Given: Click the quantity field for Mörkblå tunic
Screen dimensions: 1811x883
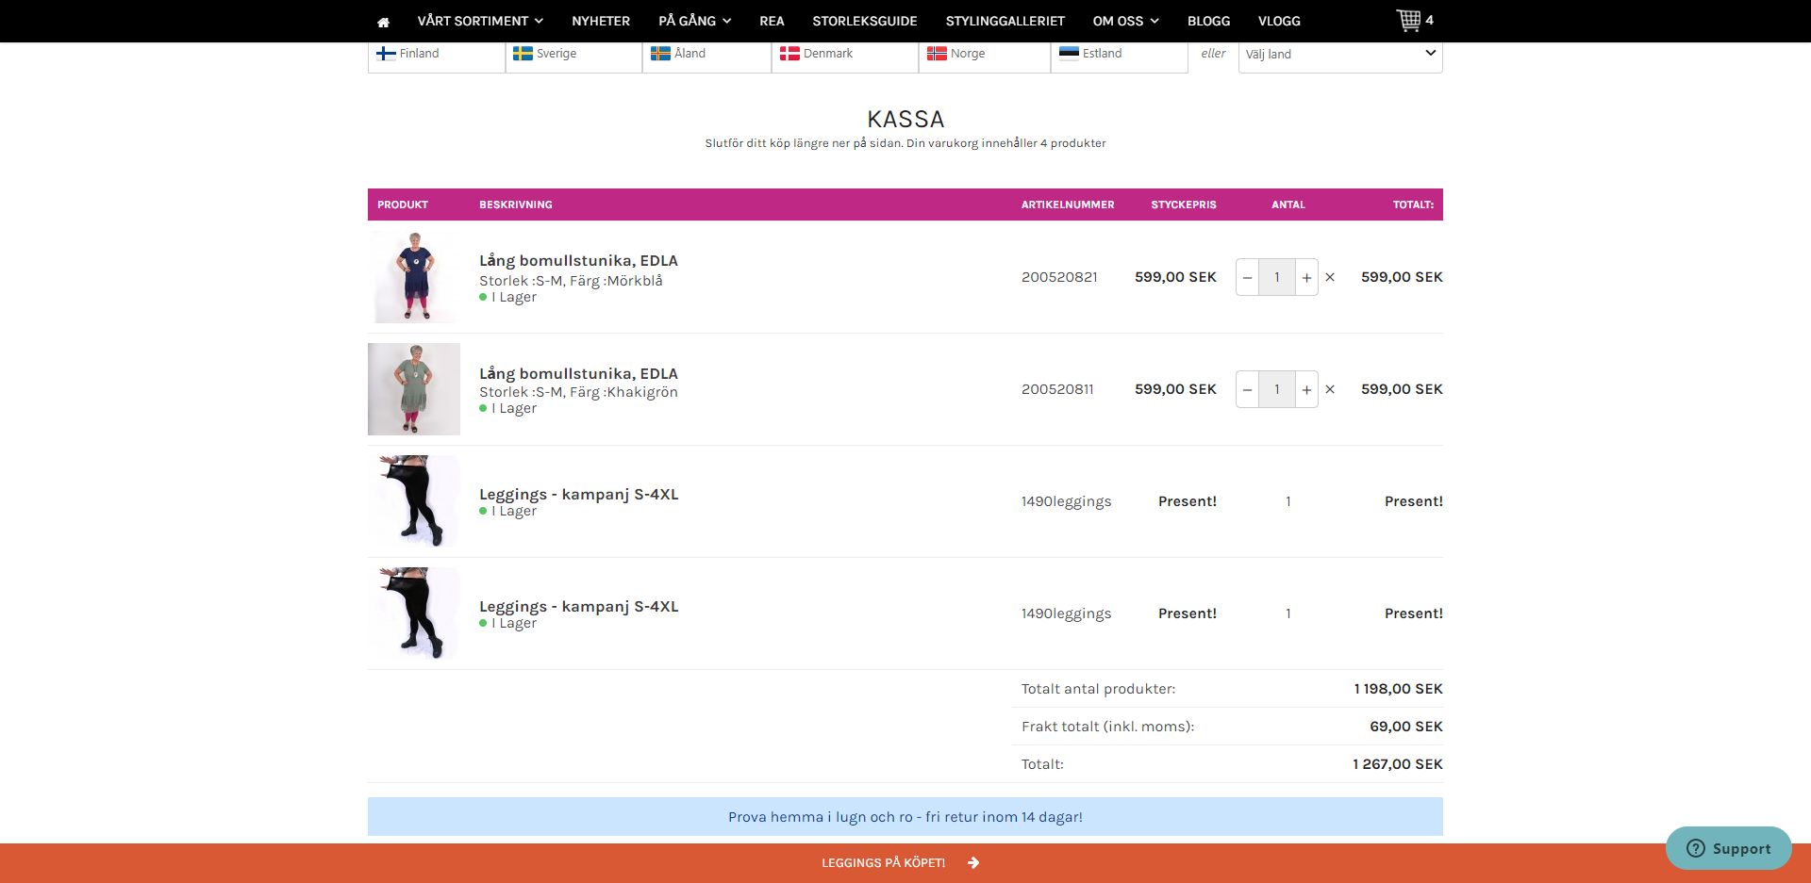Looking at the screenshot, I should click(1277, 277).
